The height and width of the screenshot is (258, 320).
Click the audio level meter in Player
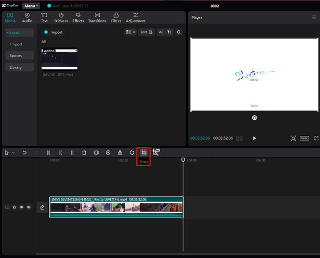239,138
